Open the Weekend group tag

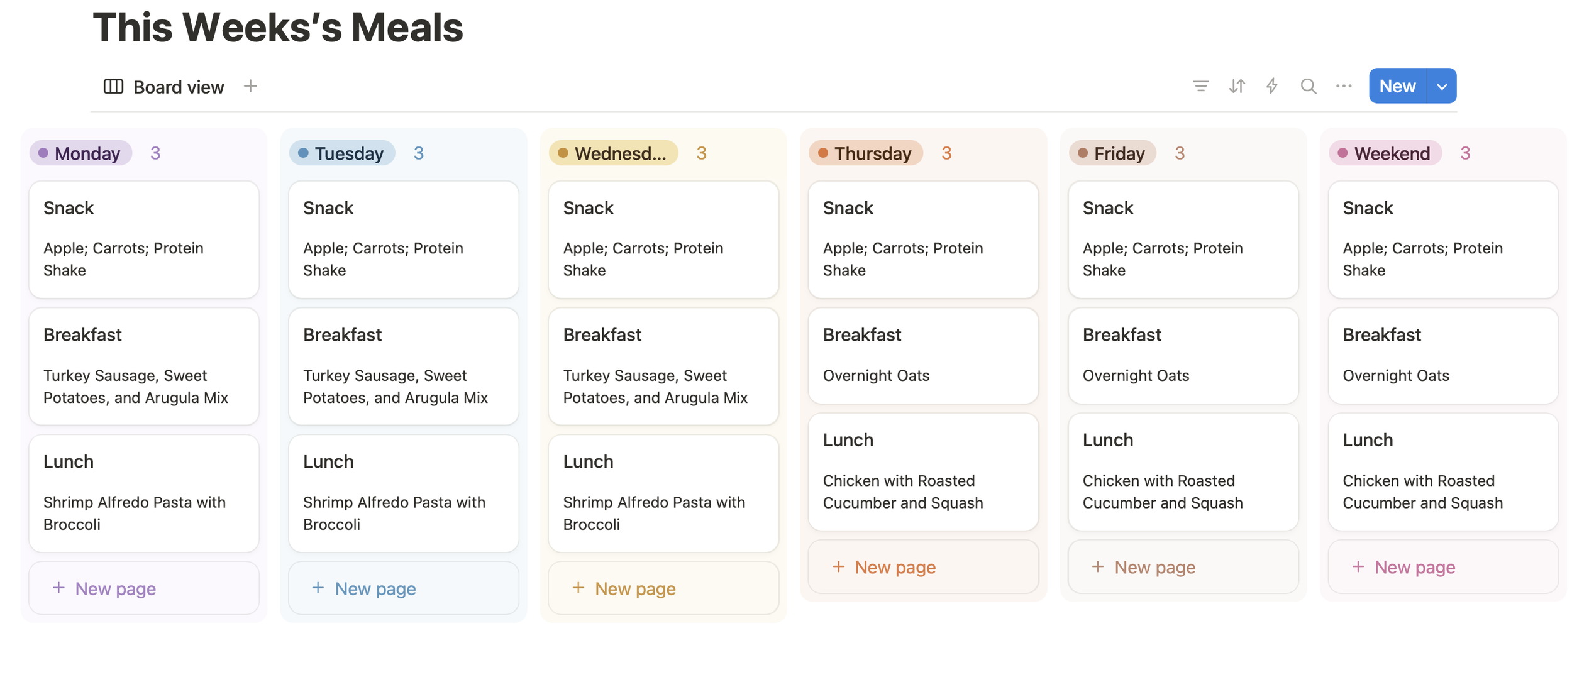(x=1385, y=153)
